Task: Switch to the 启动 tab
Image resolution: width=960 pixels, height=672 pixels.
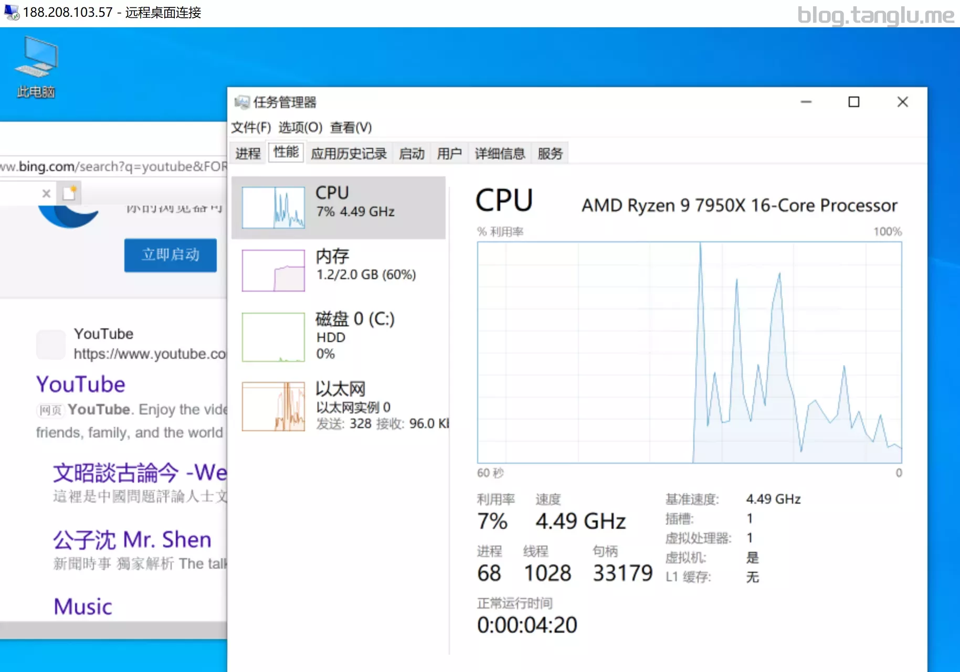Action: 412,153
